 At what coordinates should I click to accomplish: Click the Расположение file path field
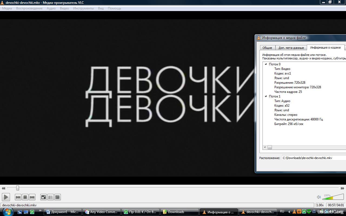(314, 158)
